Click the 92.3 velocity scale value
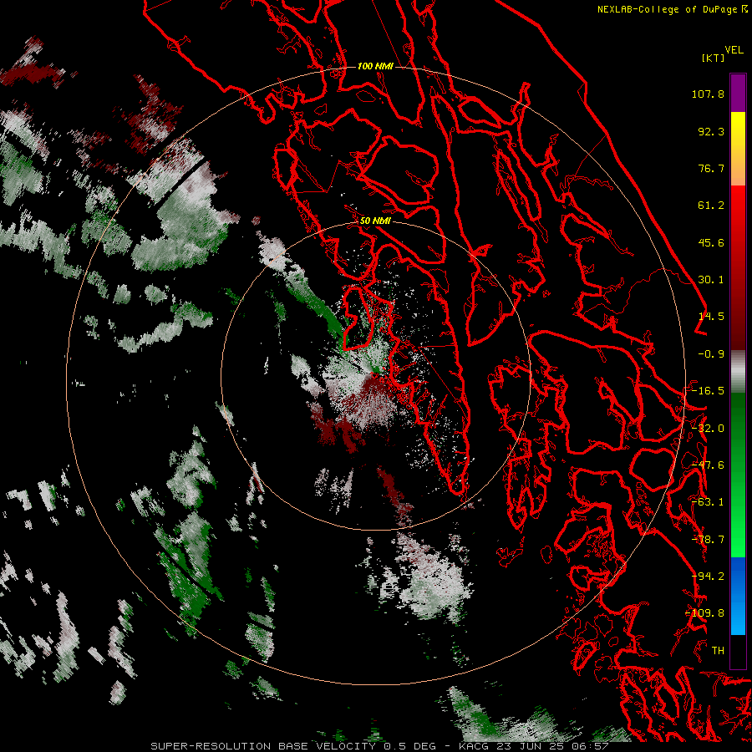The image size is (752, 752). point(711,131)
